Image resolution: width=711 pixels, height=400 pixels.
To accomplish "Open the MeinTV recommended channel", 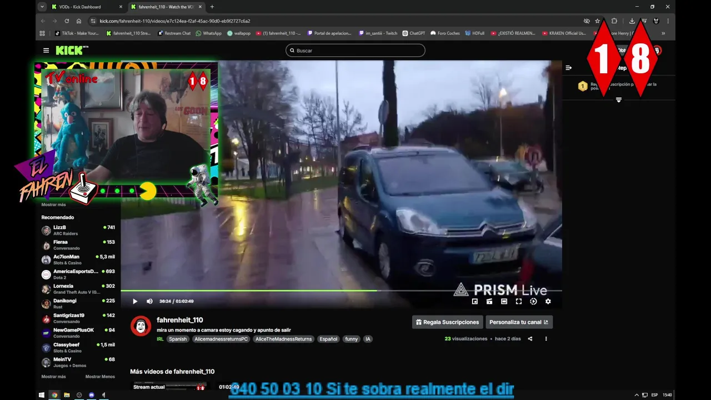I will tap(78, 362).
